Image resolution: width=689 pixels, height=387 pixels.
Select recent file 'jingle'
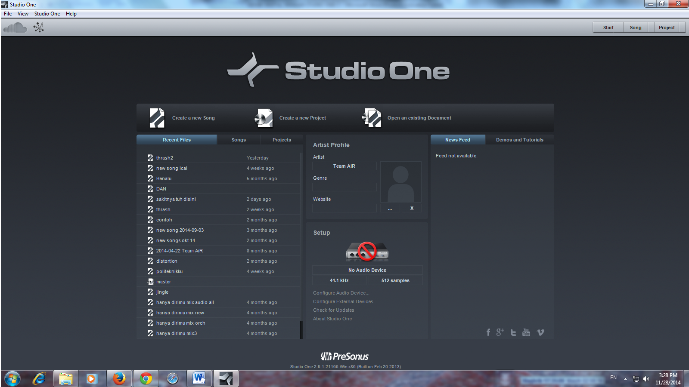point(218,292)
